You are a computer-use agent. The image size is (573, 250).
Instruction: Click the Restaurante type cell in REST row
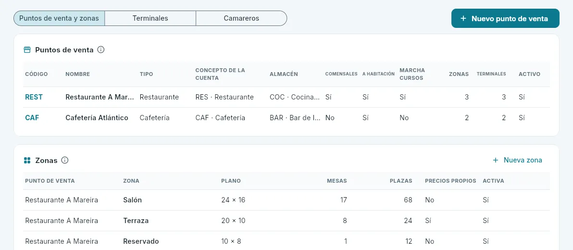point(159,97)
